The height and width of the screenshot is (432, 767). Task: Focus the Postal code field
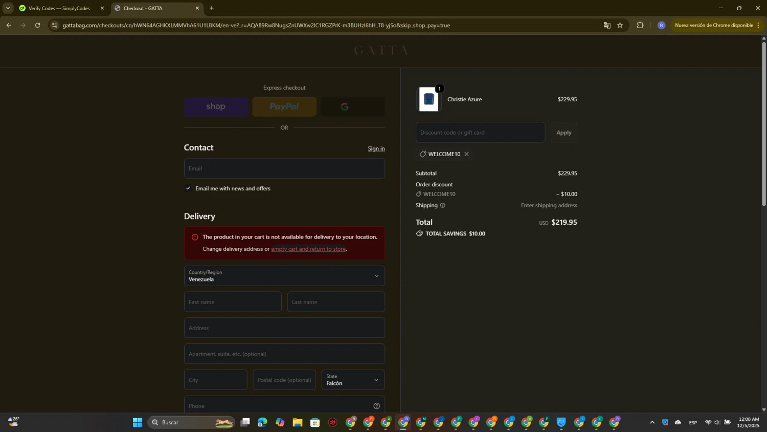point(284,380)
